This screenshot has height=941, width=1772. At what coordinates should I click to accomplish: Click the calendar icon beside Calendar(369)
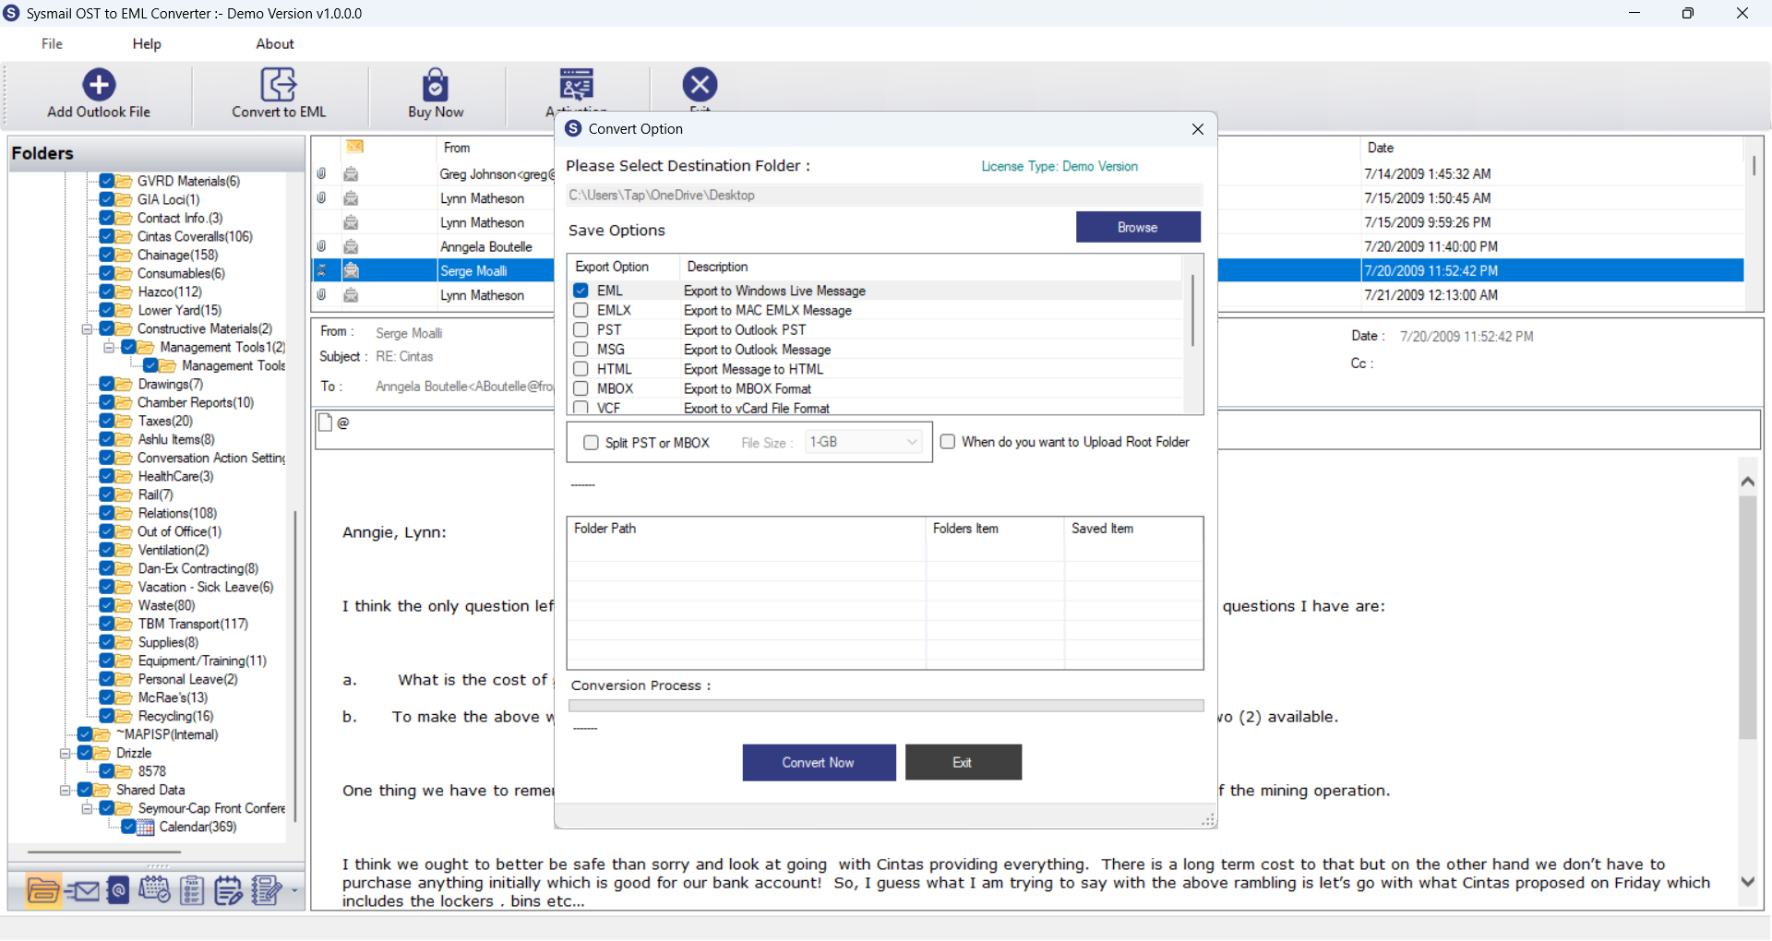(146, 828)
